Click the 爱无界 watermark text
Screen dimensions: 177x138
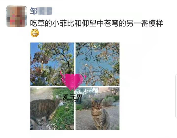[x=73, y=97]
